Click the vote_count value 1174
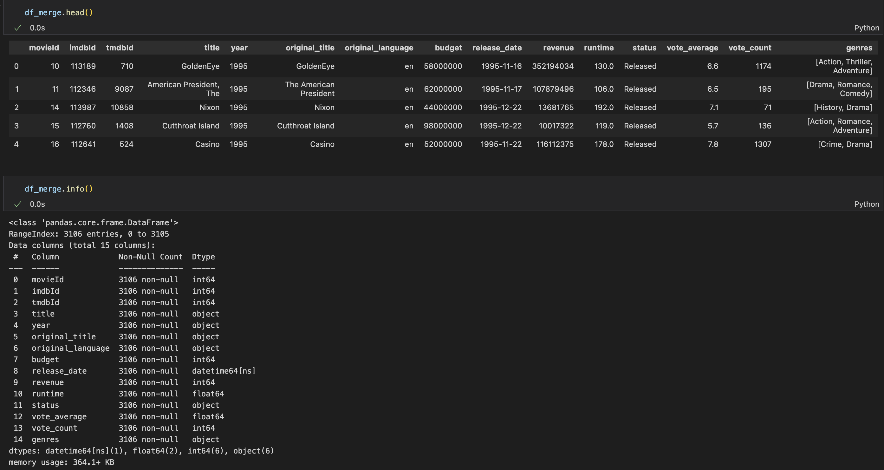Viewport: 884px width, 470px height. [763, 66]
